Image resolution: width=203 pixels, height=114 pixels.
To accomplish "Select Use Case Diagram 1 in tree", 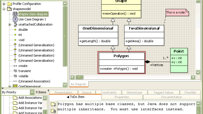I will 32,19.
